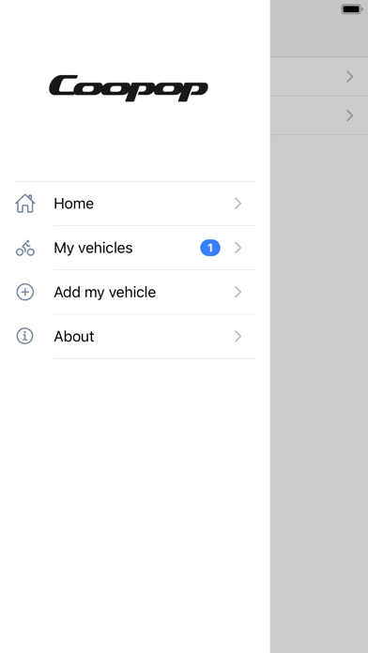Click the chevron on Add my vehicle row
This screenshot has width=368, height=653.
(x=238, y=292)
